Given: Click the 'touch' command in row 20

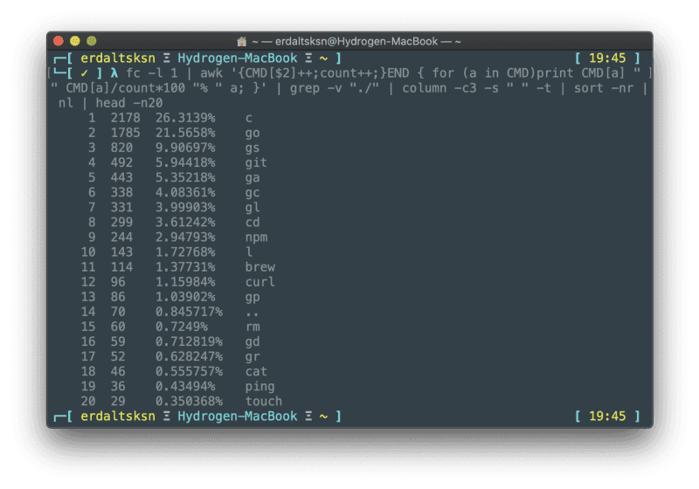Looking at the screenshot, I should [264, 402].
